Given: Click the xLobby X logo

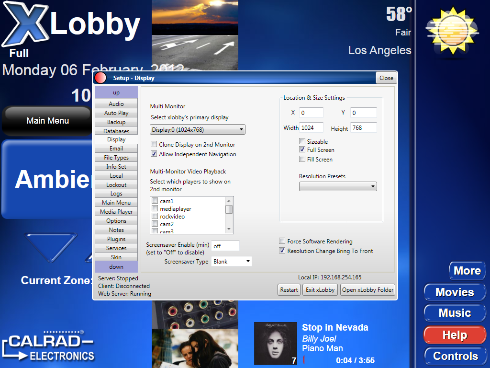Looking at the screenshot, I should click(x=26, y=24).
